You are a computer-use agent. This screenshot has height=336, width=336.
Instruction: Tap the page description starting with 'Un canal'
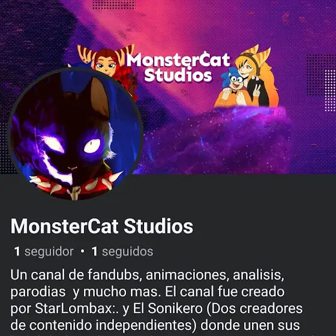click(157, 300)
